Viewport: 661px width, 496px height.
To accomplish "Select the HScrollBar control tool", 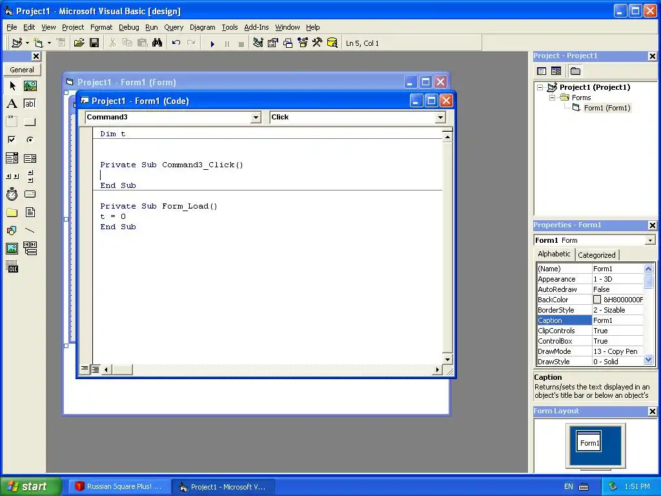I will coord(12,176).
